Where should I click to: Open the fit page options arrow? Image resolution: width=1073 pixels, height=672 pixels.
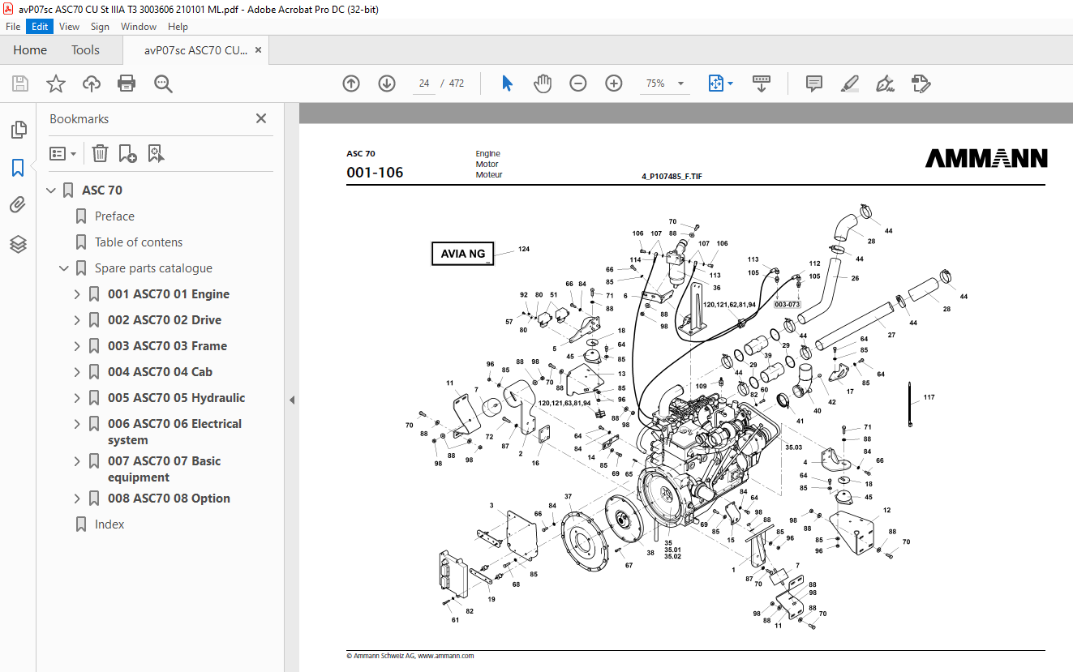click(x=730, y=83)
